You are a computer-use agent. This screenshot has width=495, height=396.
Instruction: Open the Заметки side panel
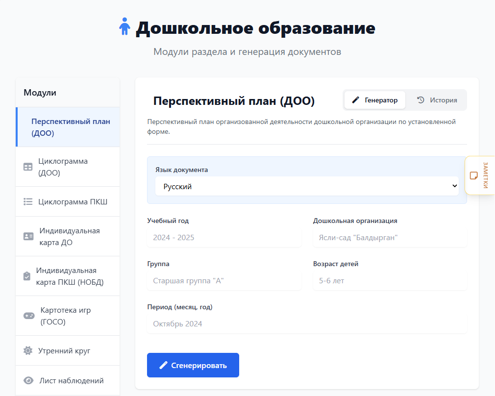point(480,175)
